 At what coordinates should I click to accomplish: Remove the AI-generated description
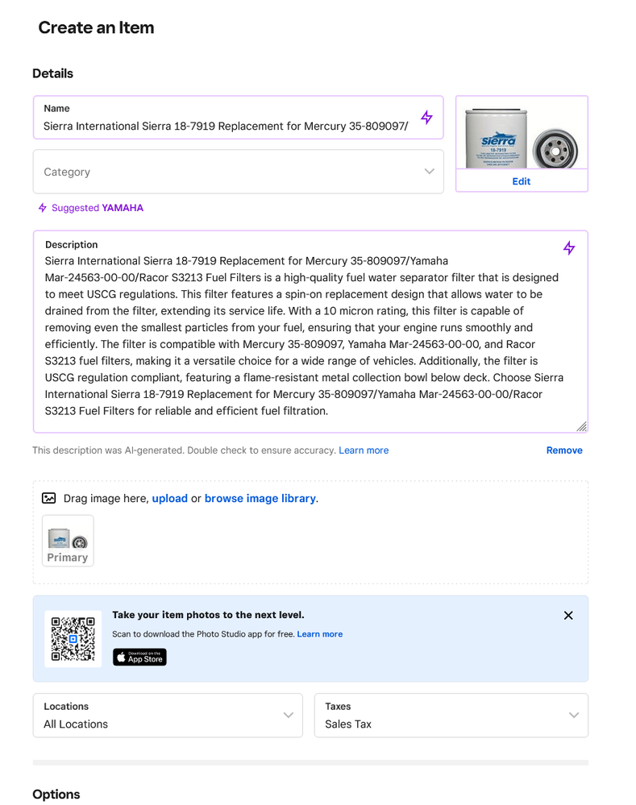pos(564,450)
